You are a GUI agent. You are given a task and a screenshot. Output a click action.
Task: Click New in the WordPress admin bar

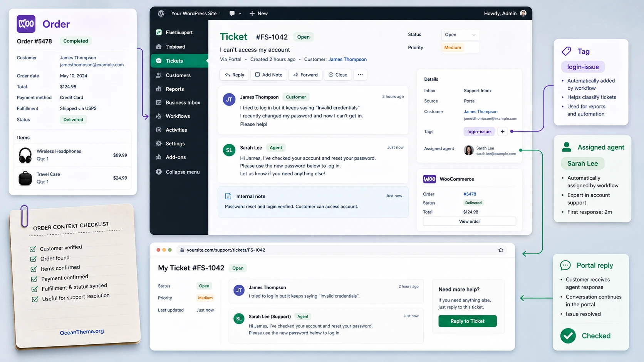(258, 13)
